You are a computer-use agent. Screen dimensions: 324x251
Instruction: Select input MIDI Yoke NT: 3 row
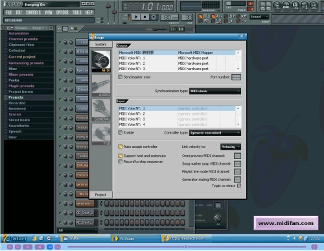tap(177, 119)
